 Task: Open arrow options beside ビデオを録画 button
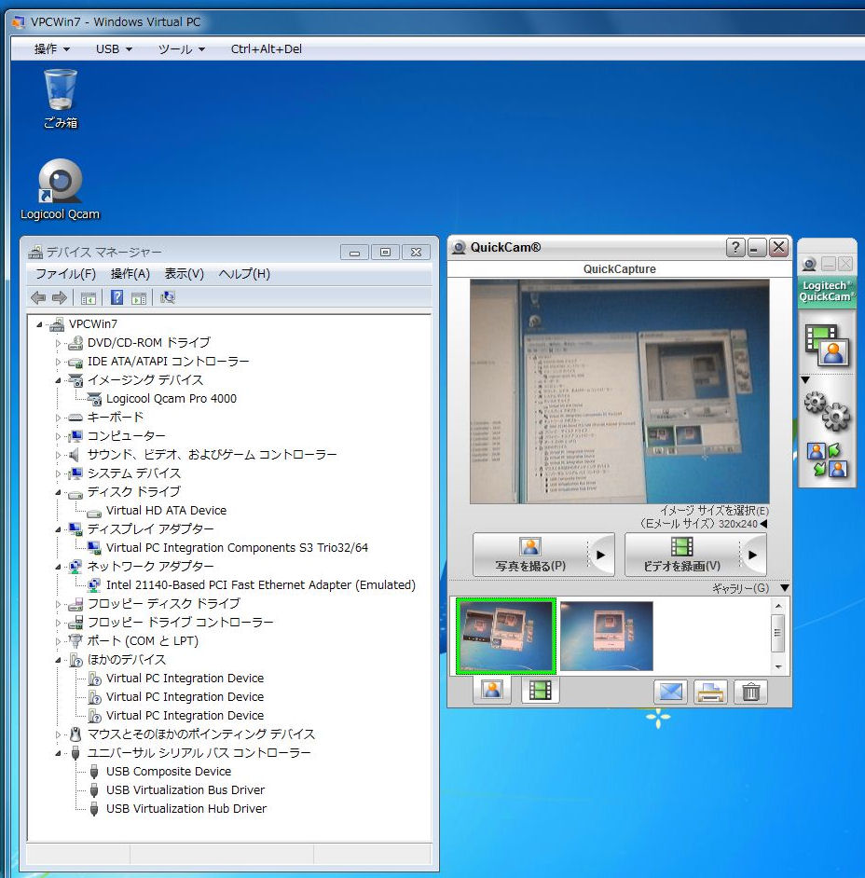tap(753, 555)
